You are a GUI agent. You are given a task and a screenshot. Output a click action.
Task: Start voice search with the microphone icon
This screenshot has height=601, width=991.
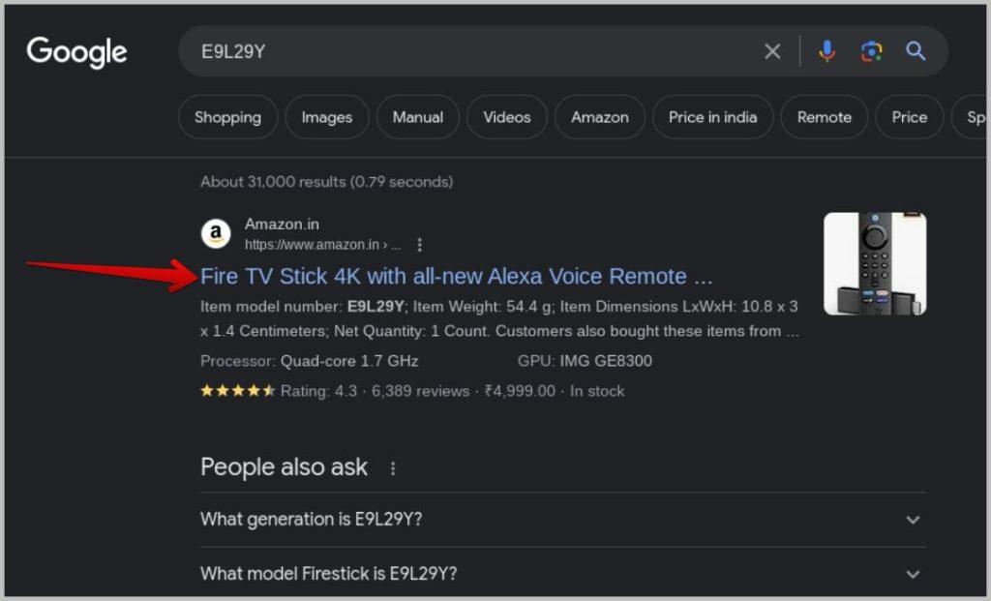tap(826, 51)
